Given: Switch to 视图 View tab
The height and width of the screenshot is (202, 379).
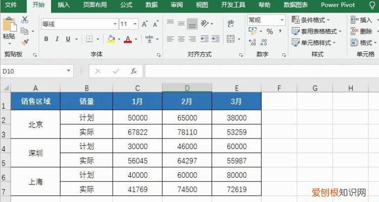Looking at the screenshot, I should click(202, 5).
